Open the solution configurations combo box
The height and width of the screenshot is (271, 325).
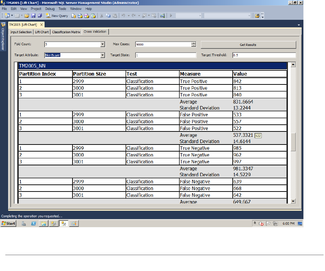click(x=188, y=16)
